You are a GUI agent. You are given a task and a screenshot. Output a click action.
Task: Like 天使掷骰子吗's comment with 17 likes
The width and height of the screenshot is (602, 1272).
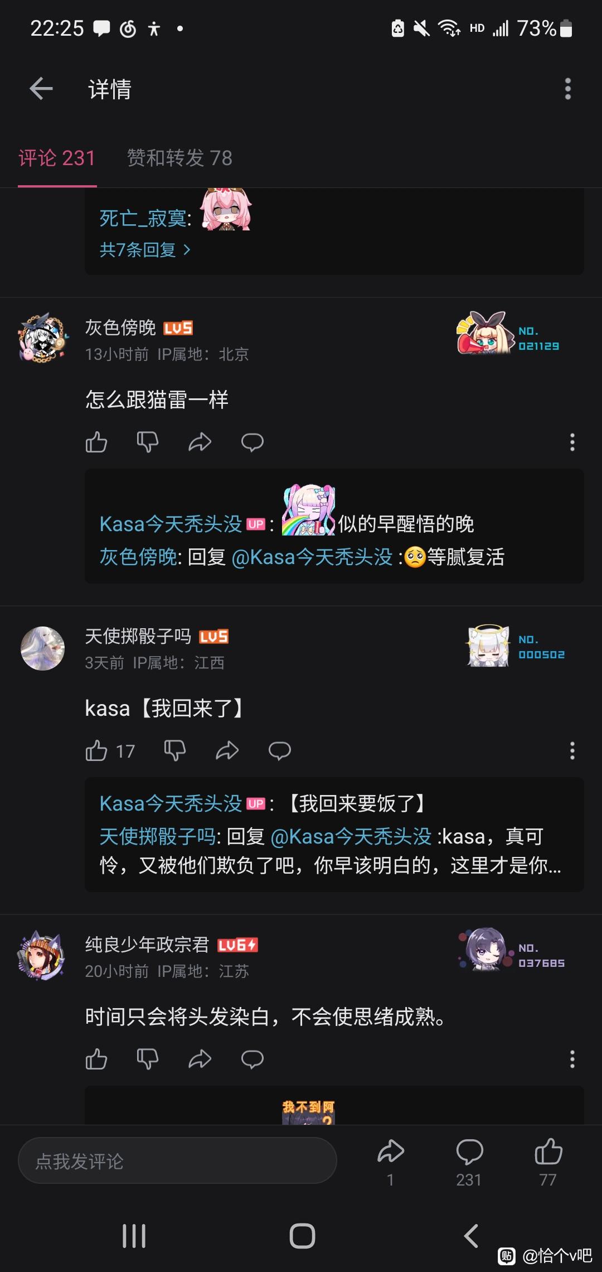point(96,751)
